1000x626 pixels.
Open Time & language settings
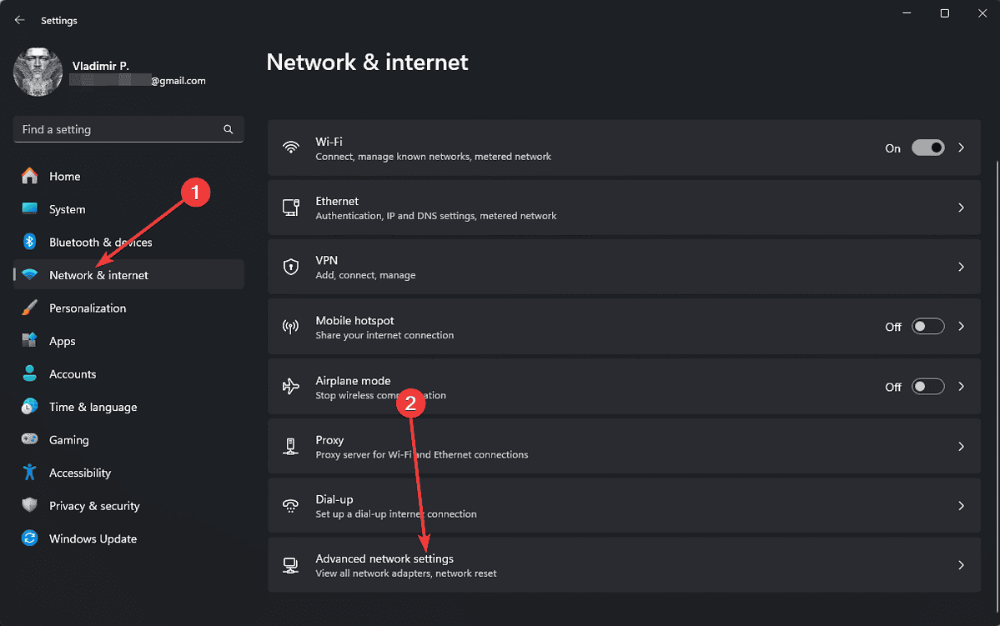128,407
